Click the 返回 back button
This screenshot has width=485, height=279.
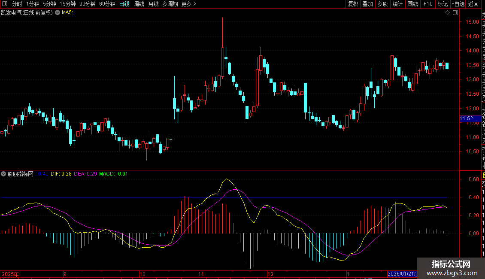tap(473, 4)
